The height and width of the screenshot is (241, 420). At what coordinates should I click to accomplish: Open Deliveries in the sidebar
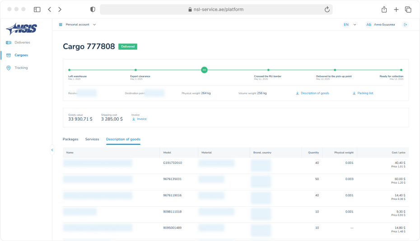18,42
